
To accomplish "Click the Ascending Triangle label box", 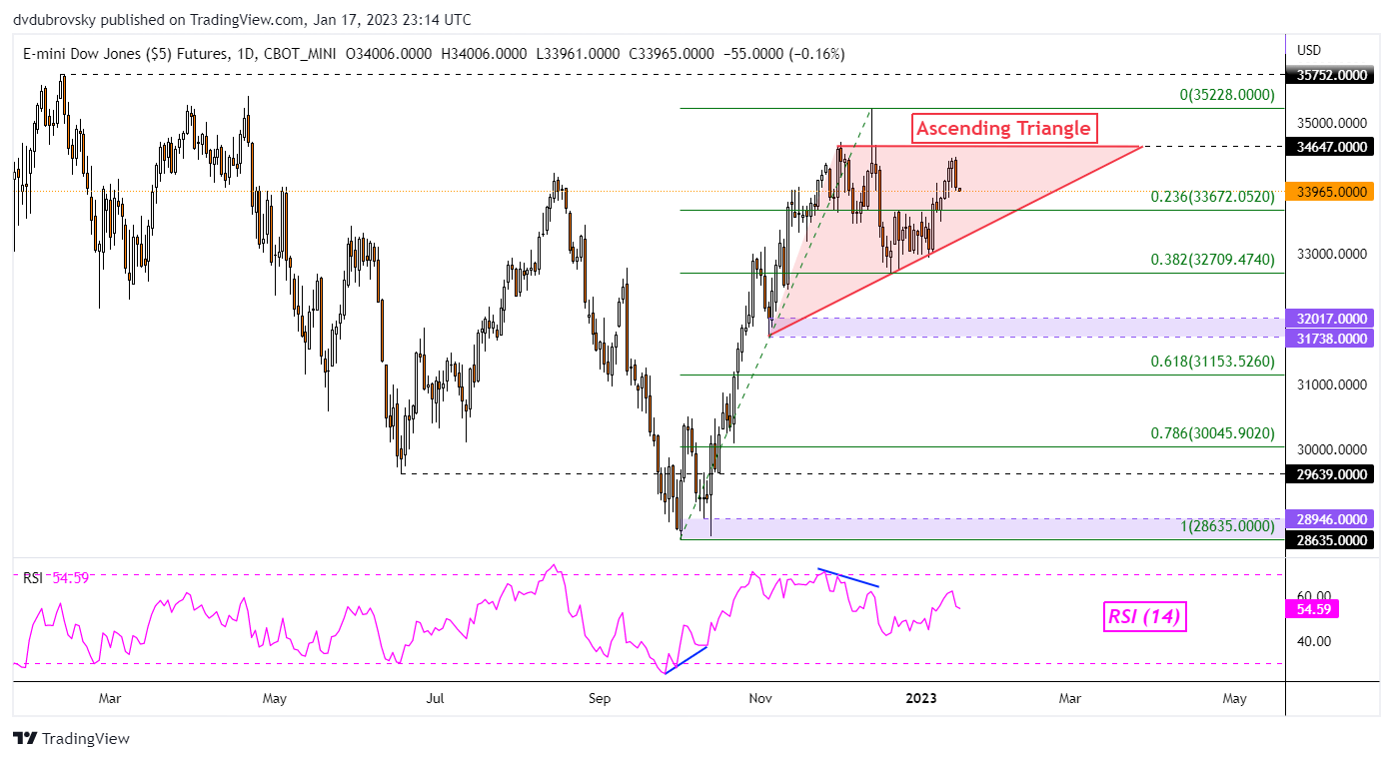I will coord(1003,128).
